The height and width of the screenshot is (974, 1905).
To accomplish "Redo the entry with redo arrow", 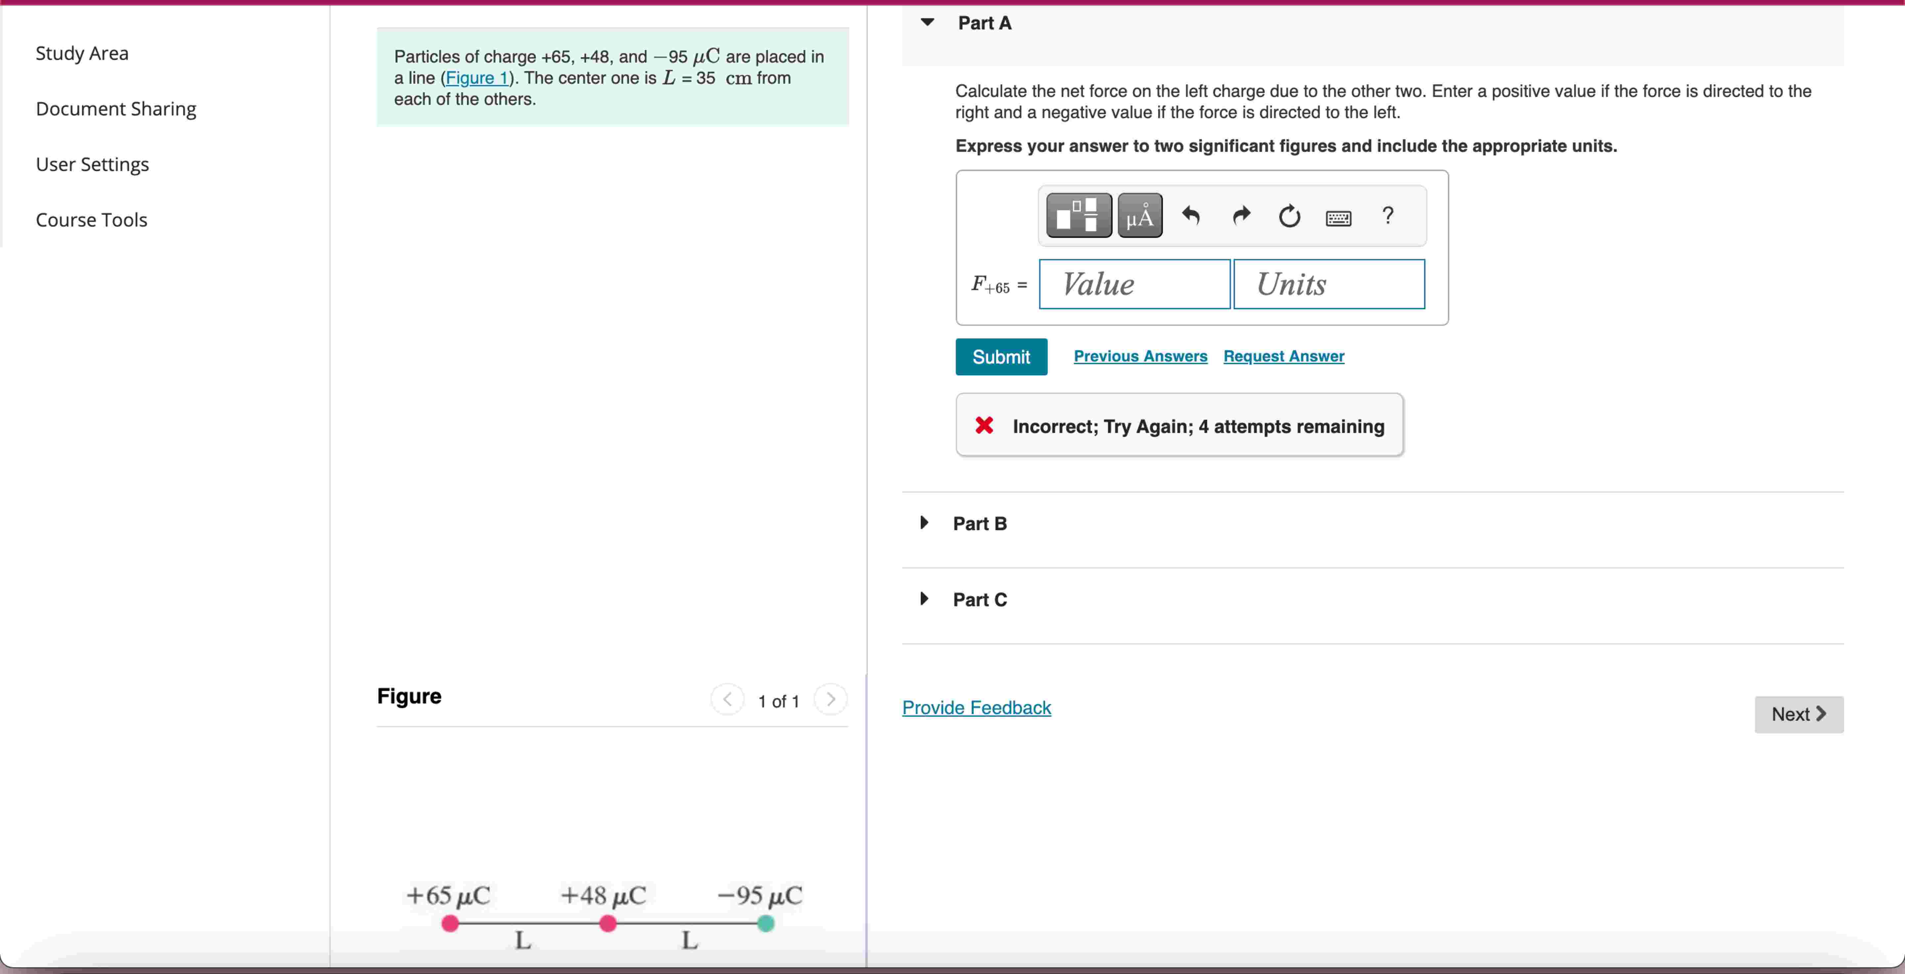I will [1241, 216].
